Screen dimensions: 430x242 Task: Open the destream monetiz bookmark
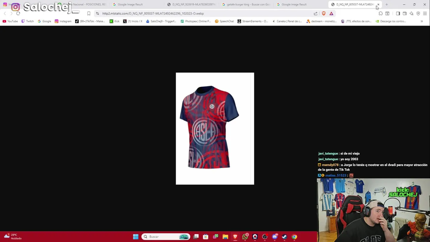coord(321,21)
